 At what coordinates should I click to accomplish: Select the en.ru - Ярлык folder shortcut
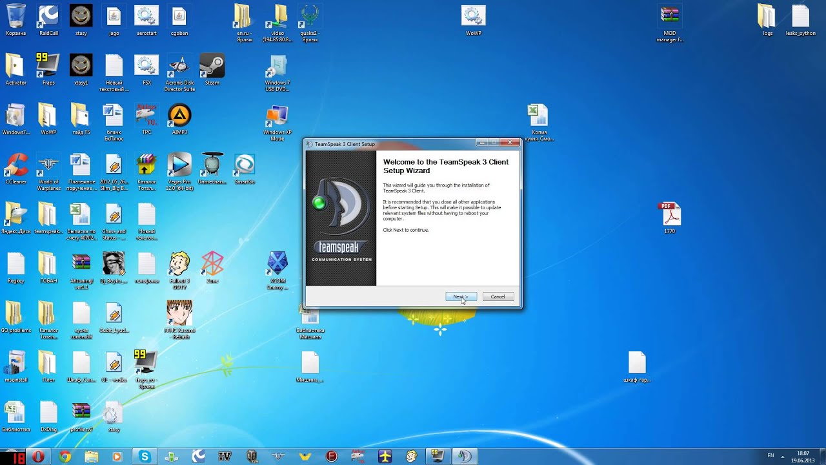pyautogui.click(x=245, y=23)
